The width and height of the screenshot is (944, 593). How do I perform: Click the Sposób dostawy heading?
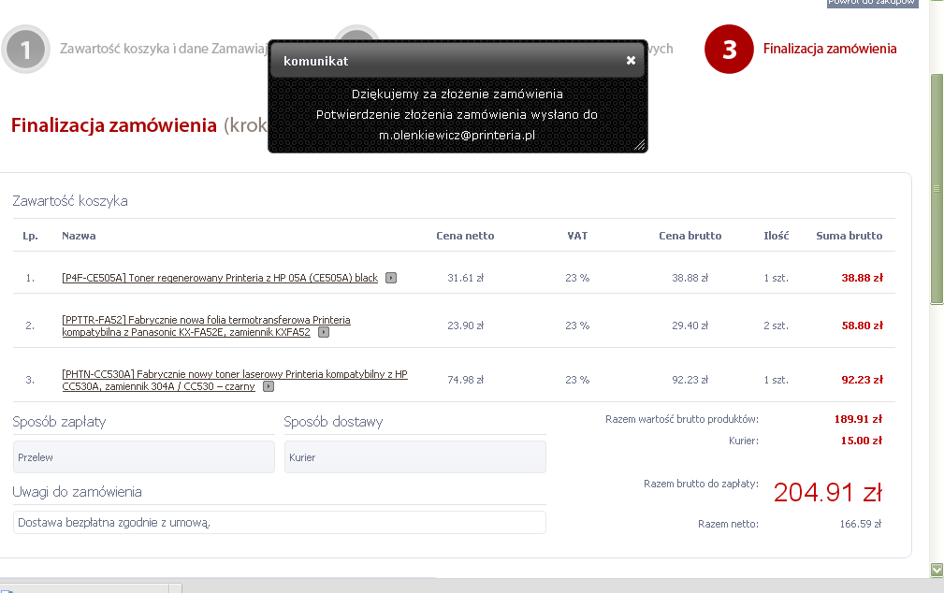pos(333,422)
